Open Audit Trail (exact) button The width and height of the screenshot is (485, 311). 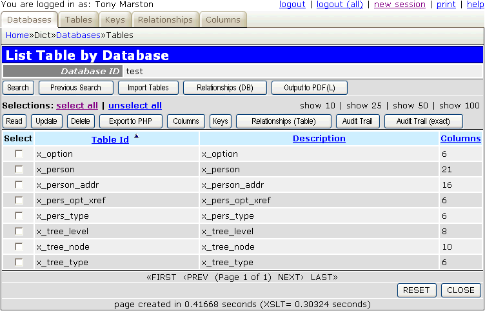click(424, 121)
